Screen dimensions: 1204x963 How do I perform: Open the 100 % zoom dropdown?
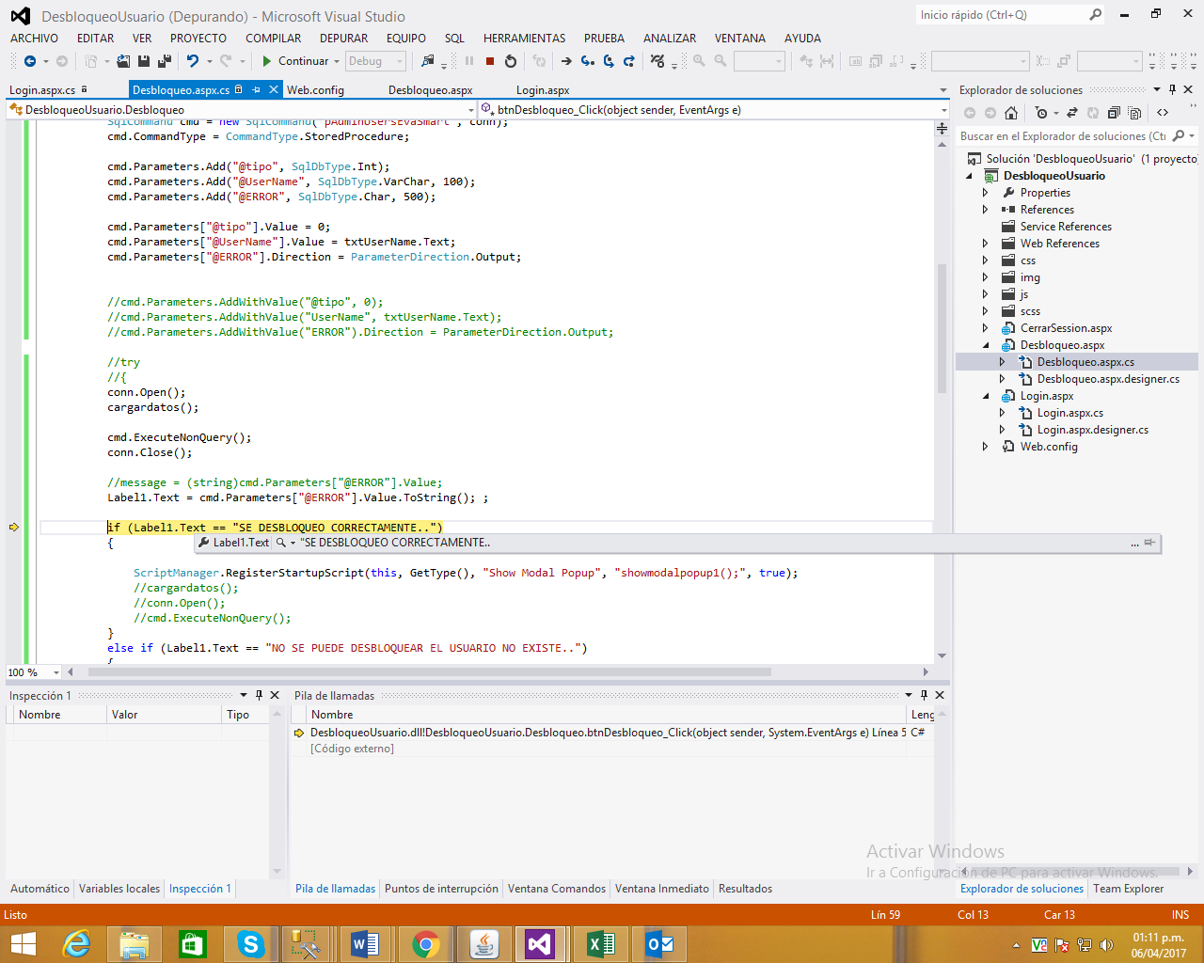tap(56, 672)
